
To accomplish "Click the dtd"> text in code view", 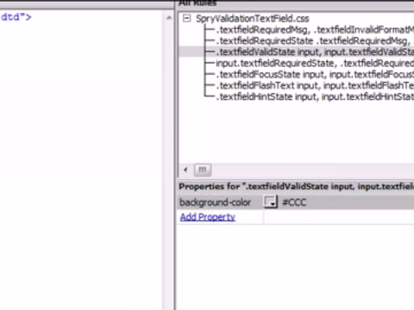I will pos(16,17).
